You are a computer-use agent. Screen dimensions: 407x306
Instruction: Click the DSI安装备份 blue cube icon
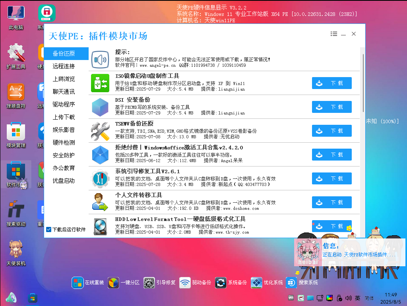[100, 107]
